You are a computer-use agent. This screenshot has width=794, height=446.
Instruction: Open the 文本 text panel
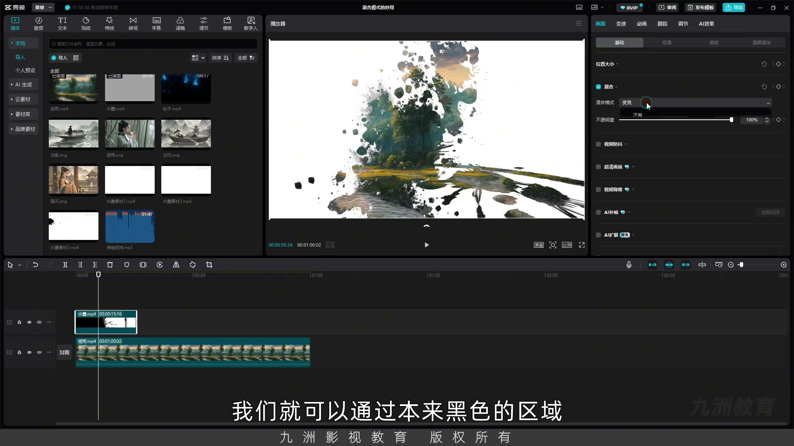62,24
